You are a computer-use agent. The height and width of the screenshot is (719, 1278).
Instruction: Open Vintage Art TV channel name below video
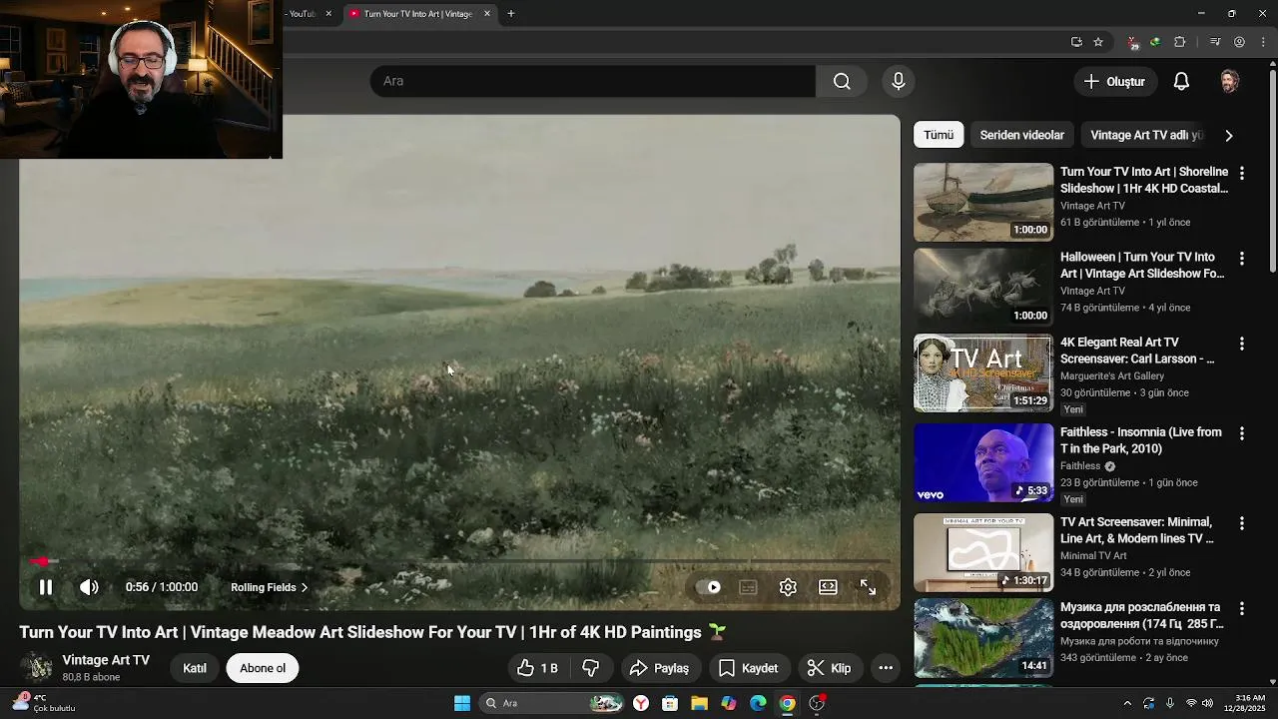(x=106, y=660)
